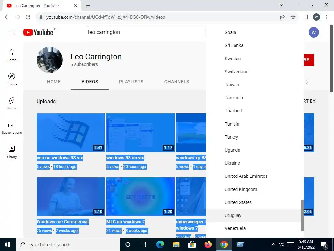Open Explore in the sidebar
This screenshot has height=251, width=334.
pyautogui.click(x=12, y=79)
